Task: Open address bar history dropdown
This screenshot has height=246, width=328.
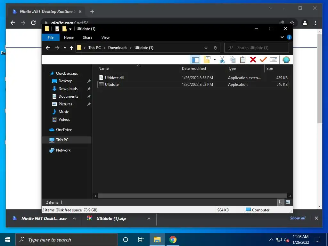Action: [x=206, y=48]
